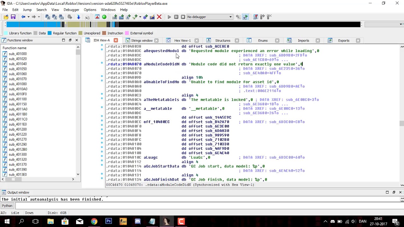The image size is (404, 227).
Task: Click the Exports tab icon
Action: click(330, 40)
